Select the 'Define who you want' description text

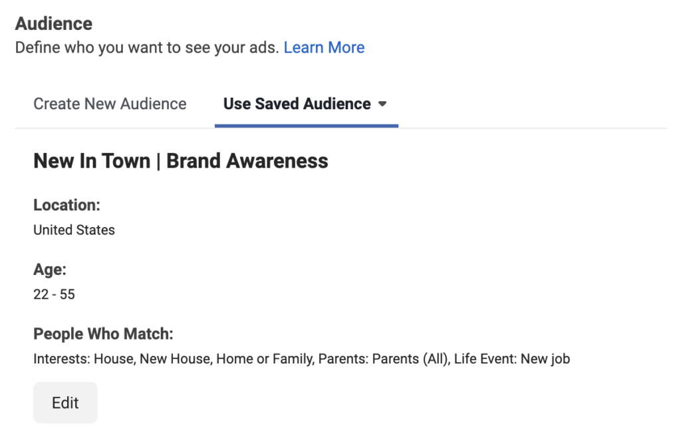[147, 47]
